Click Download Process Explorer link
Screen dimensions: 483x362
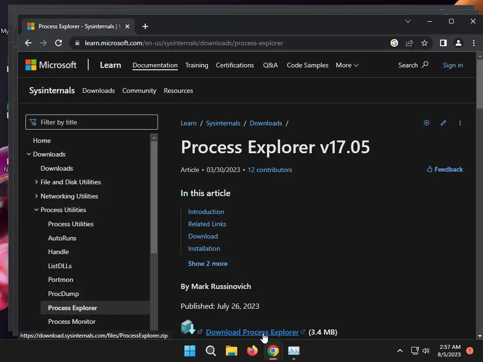tap(252, 332)
